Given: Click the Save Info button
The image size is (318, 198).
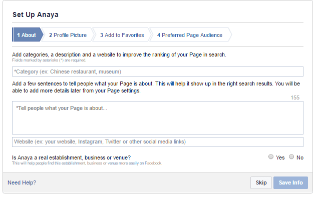Looking at the screenshot, I should click(290, 182).
